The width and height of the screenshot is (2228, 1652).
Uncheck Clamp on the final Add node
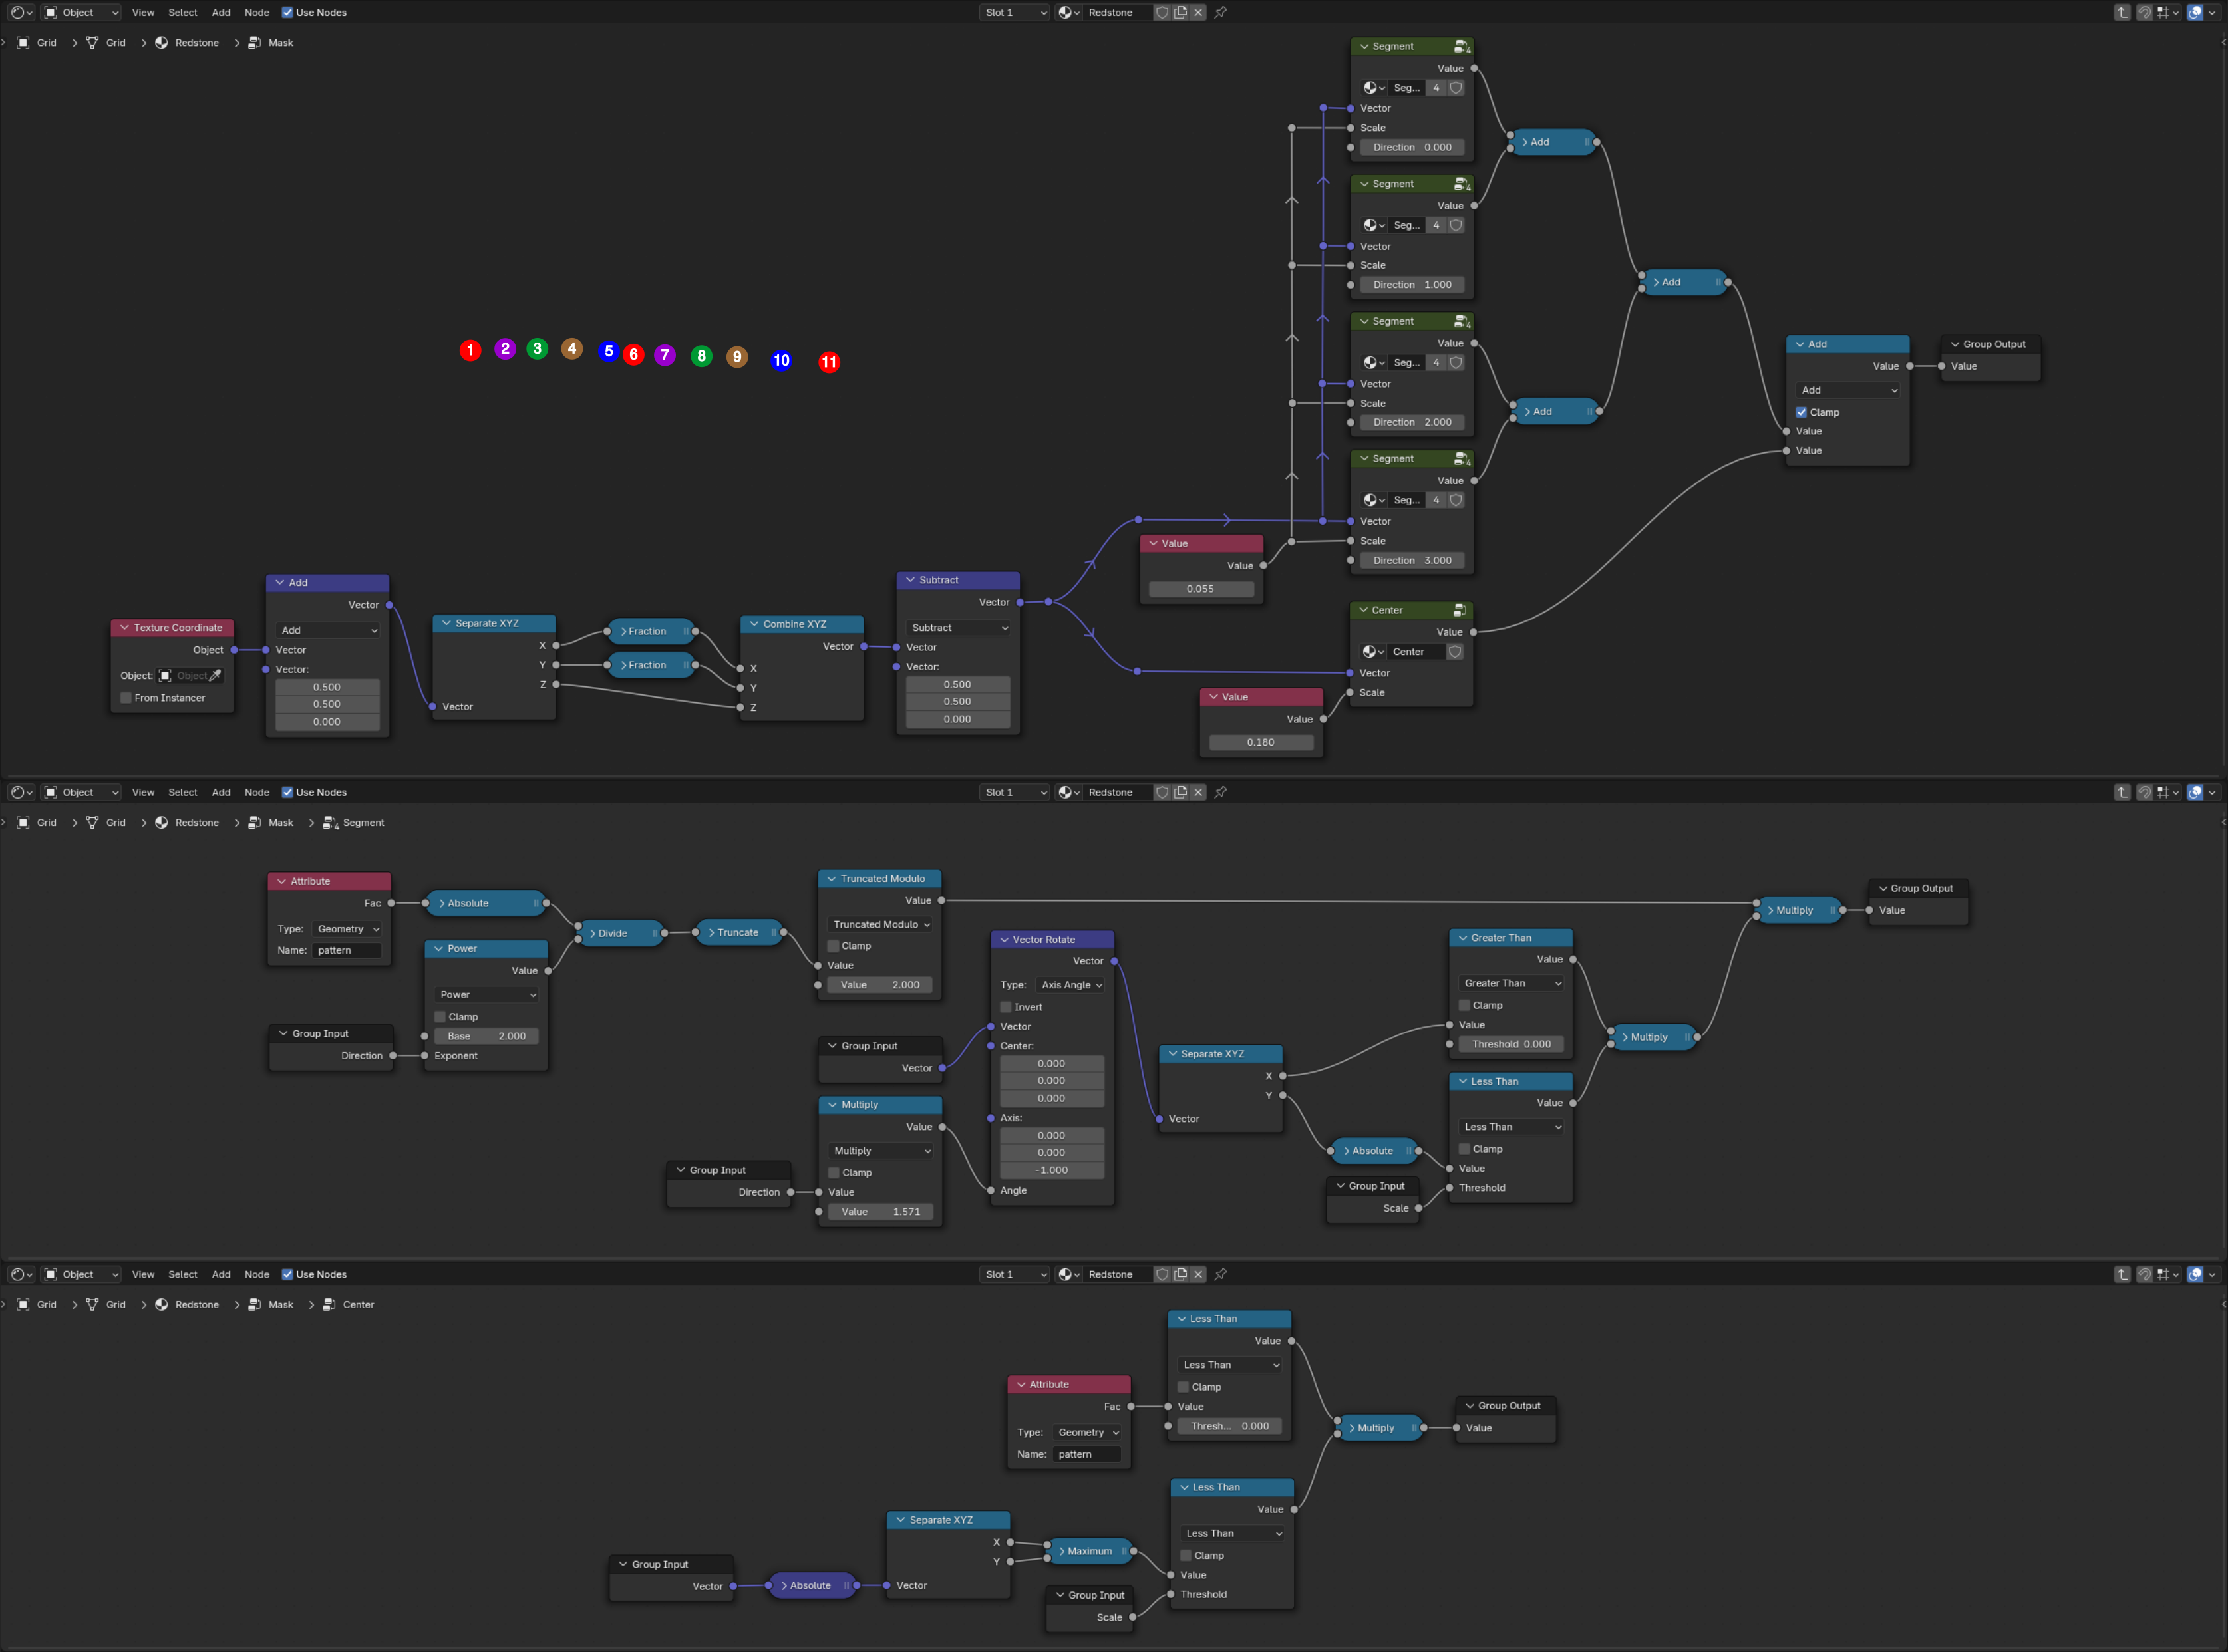point(1801,412)
